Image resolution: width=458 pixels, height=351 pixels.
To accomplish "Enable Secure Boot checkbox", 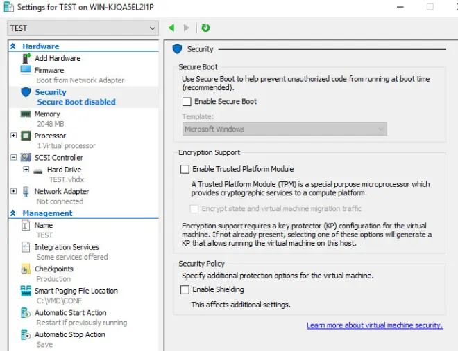I will (x=187, y=101).
